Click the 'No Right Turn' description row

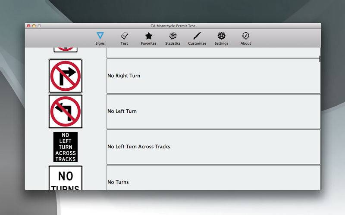(x=213, y=76)
